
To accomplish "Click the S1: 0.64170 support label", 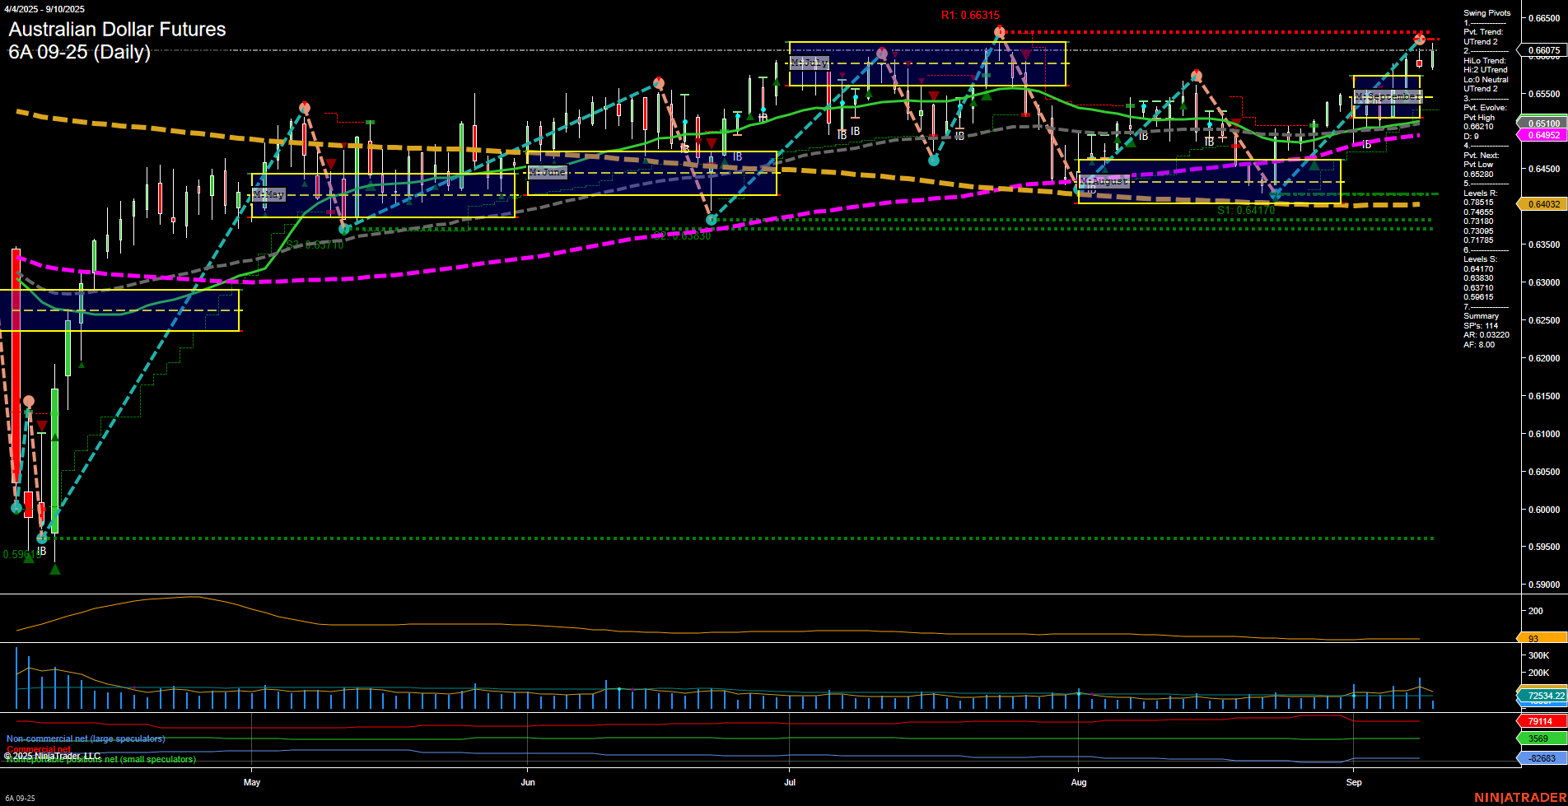I will [1246, 212].
